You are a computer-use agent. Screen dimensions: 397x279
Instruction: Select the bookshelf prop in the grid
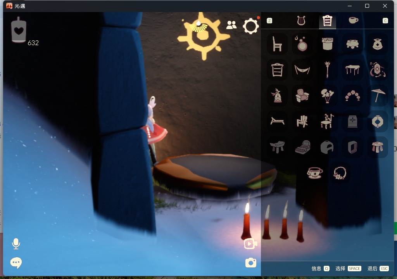click(x=277, y=70)
